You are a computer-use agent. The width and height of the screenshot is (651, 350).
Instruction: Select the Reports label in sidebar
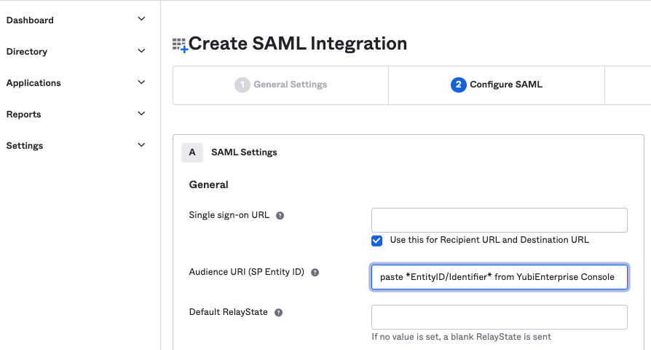coord(24,114)
